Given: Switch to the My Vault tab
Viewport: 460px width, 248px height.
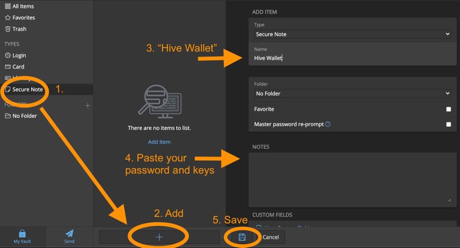Looking at the screenshot, I should (x=22, y=237).
